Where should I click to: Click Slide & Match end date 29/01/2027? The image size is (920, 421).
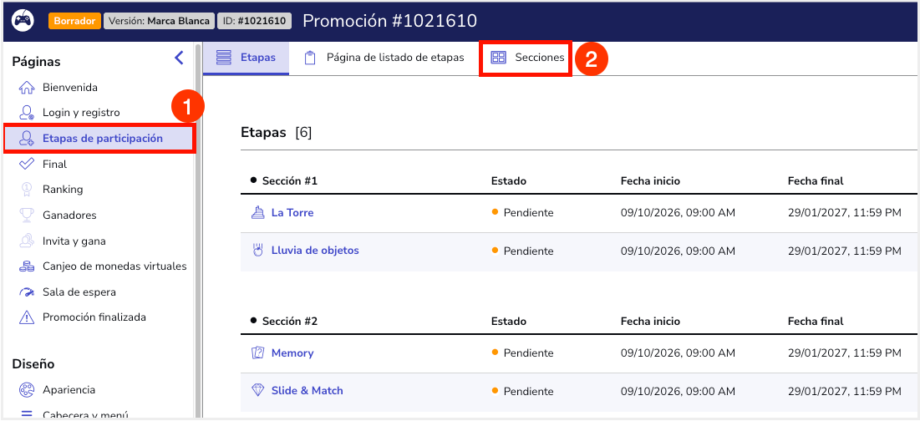click(844, 391)
